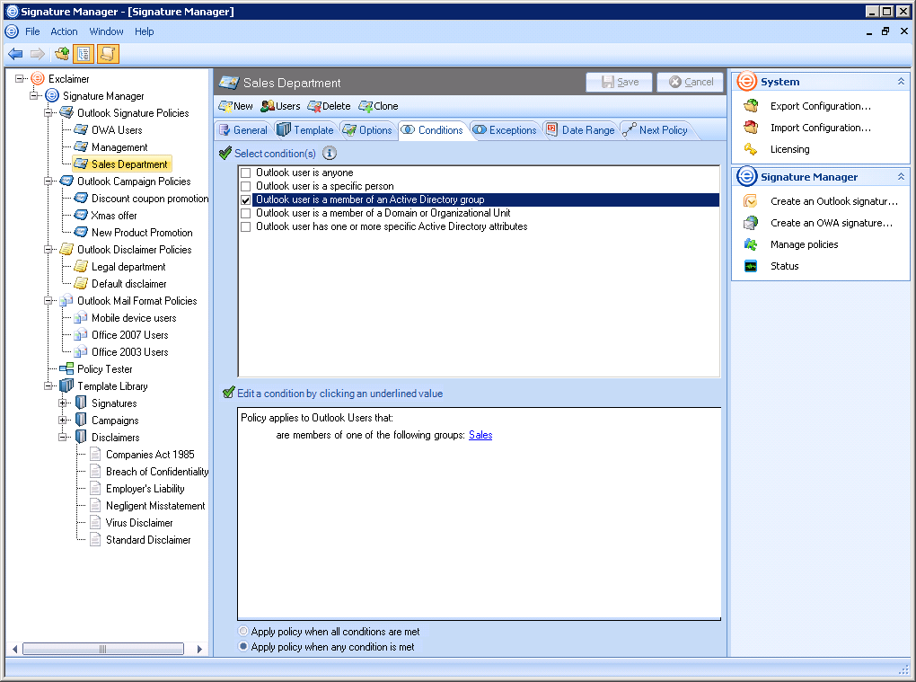Collapse the Outlook Signature Policies node

pyautogui.click(x=48, y=113)
